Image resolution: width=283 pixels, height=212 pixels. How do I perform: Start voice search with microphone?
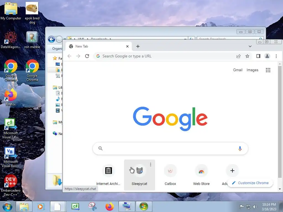click(240, 149)
